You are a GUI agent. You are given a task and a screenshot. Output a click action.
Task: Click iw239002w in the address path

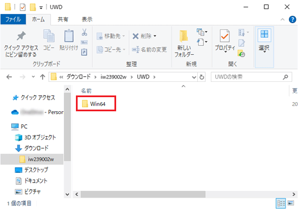pos(113,77)
